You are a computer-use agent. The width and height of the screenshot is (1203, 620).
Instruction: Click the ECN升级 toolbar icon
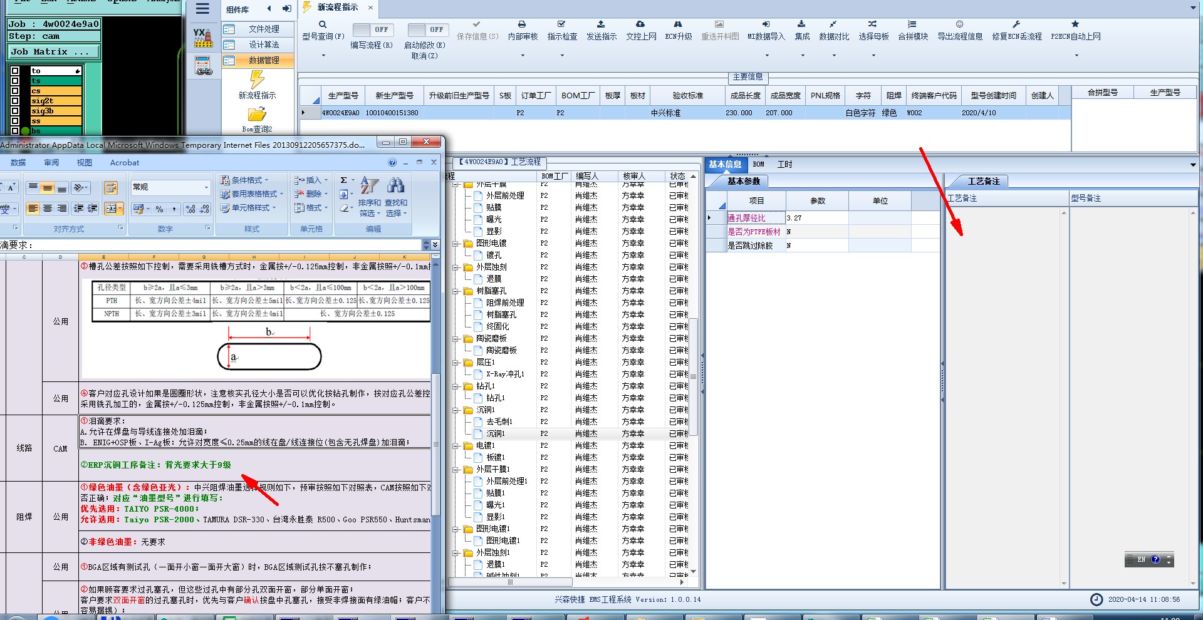pos(678,24)
